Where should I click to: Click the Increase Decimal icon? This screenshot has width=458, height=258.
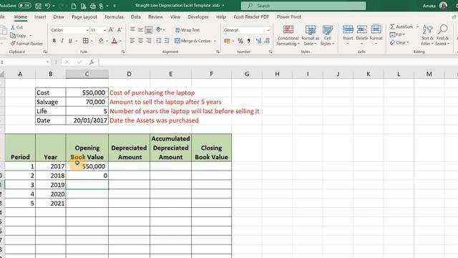click(x=258, y=41)
